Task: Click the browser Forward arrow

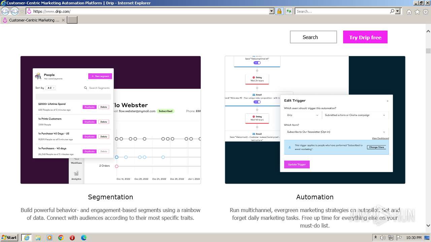Action: pyautogui.click(x=14, y=11)
